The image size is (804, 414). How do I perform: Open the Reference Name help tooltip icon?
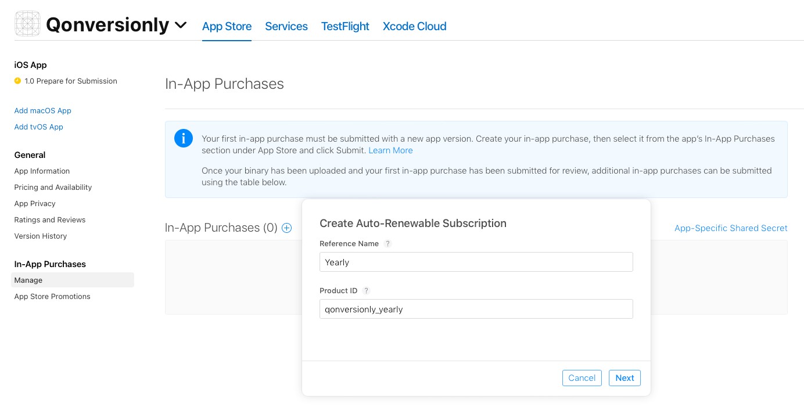[387, 244]
